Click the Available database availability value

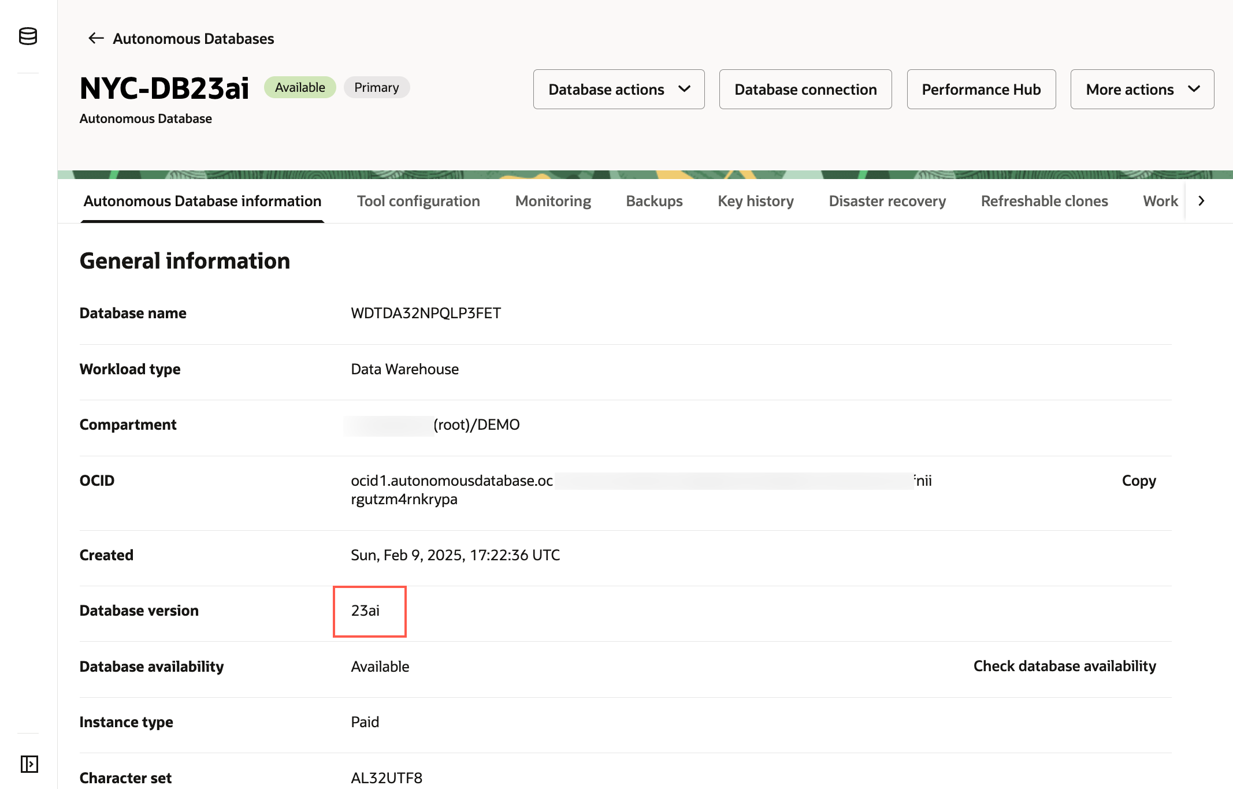coord(380,667)
